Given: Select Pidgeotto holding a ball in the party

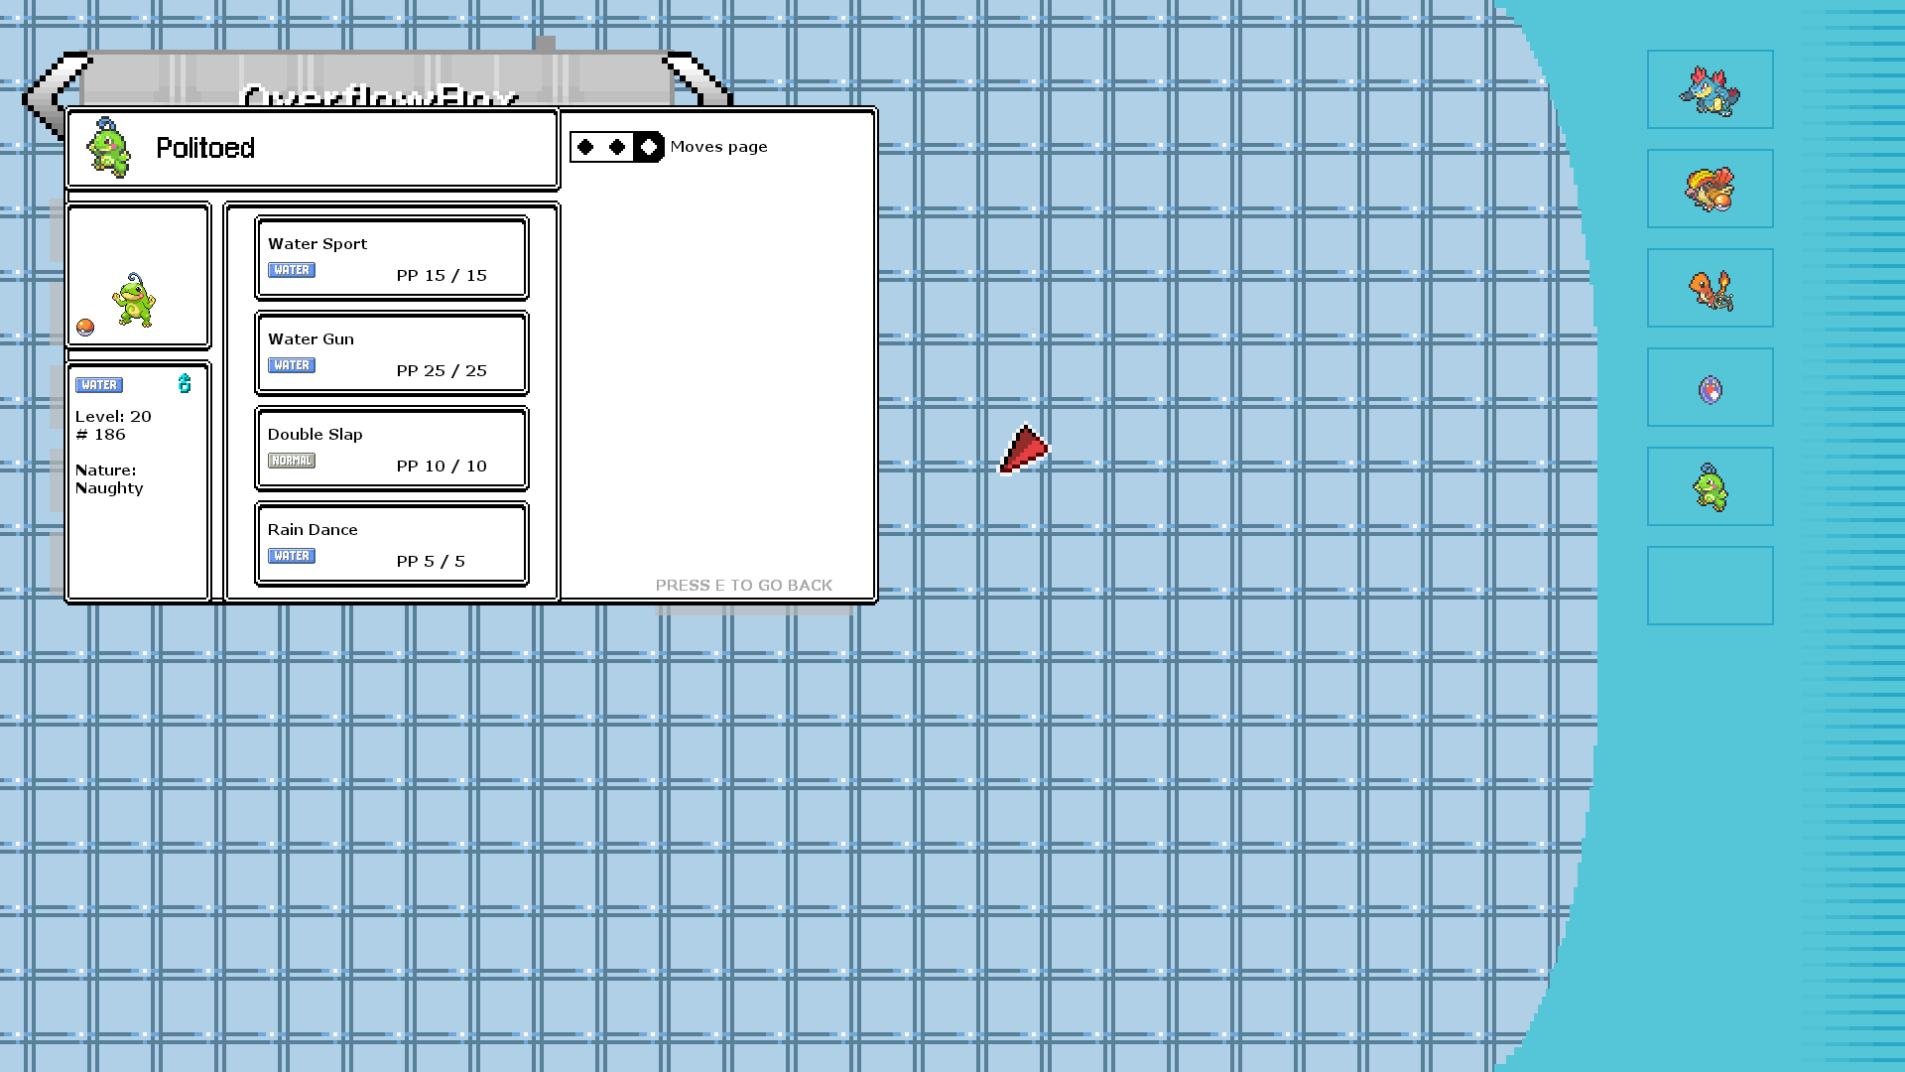Looking at the screenshot, I should 1710,189.
